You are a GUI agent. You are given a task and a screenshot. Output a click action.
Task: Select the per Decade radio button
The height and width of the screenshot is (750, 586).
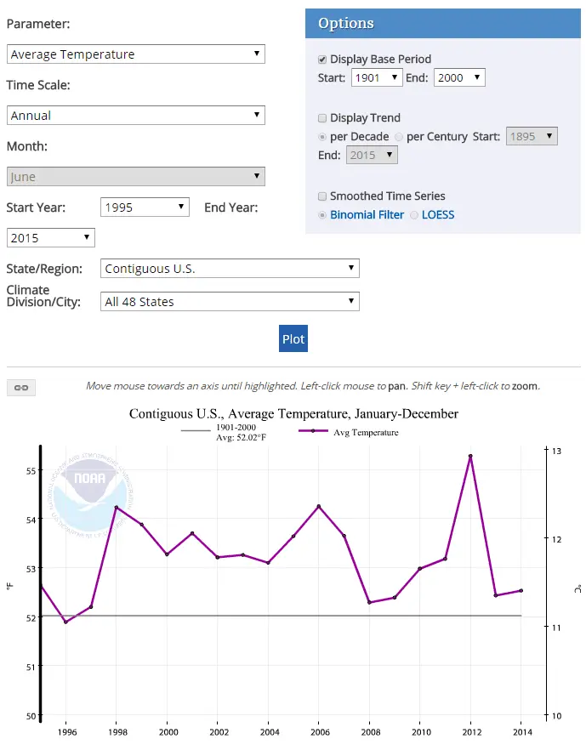(322, 137)
